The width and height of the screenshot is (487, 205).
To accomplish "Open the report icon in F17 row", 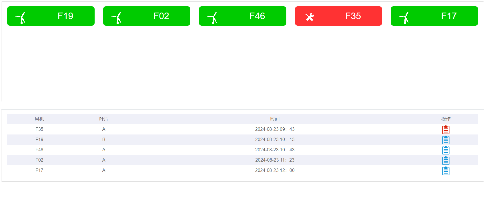I will (x=446, y=171).
